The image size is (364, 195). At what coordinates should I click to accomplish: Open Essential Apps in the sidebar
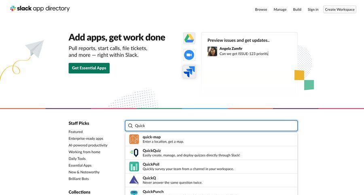point(80,166)
